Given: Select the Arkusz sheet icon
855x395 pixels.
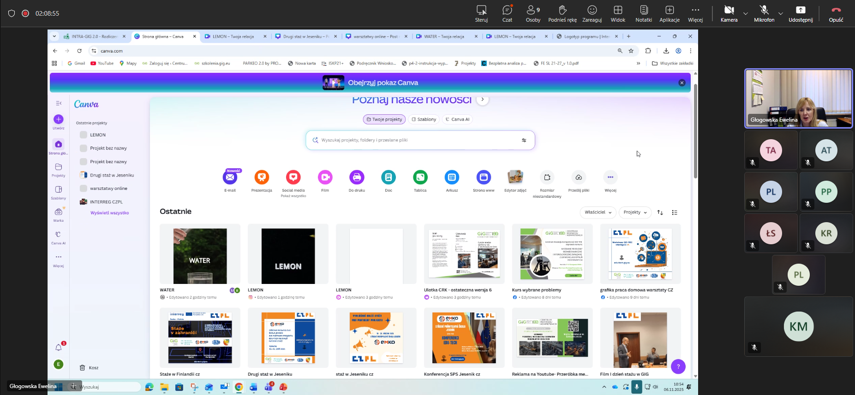Looking at the screenshot, I should (452, 177).
